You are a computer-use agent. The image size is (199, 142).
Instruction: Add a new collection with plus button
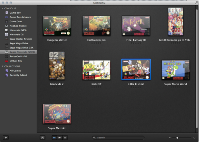6,138
